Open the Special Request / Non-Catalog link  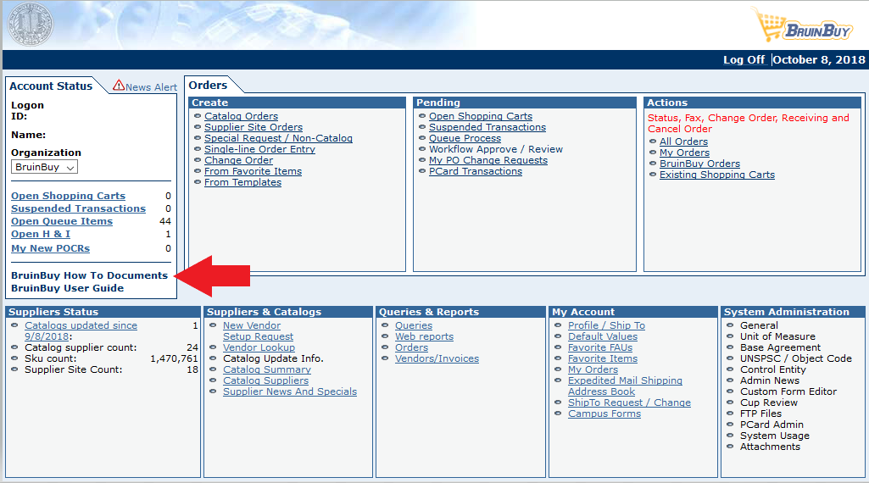(278, 138)
